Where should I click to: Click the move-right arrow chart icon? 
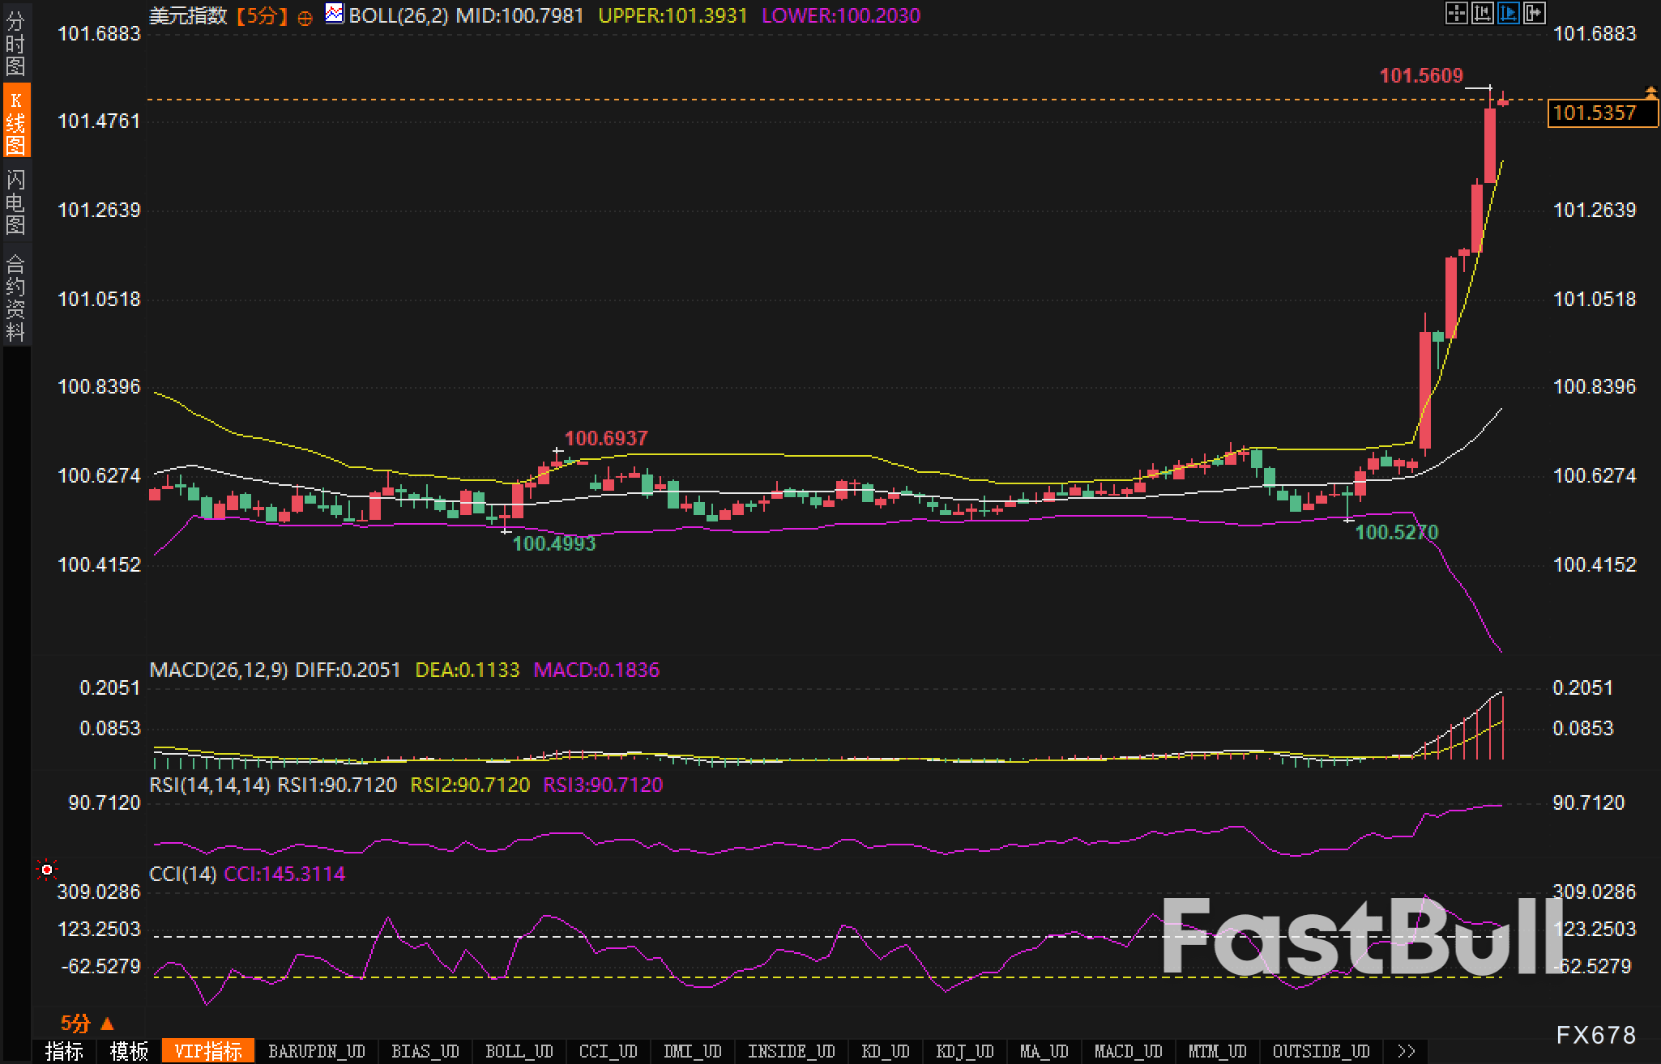tap(1534, 13)
